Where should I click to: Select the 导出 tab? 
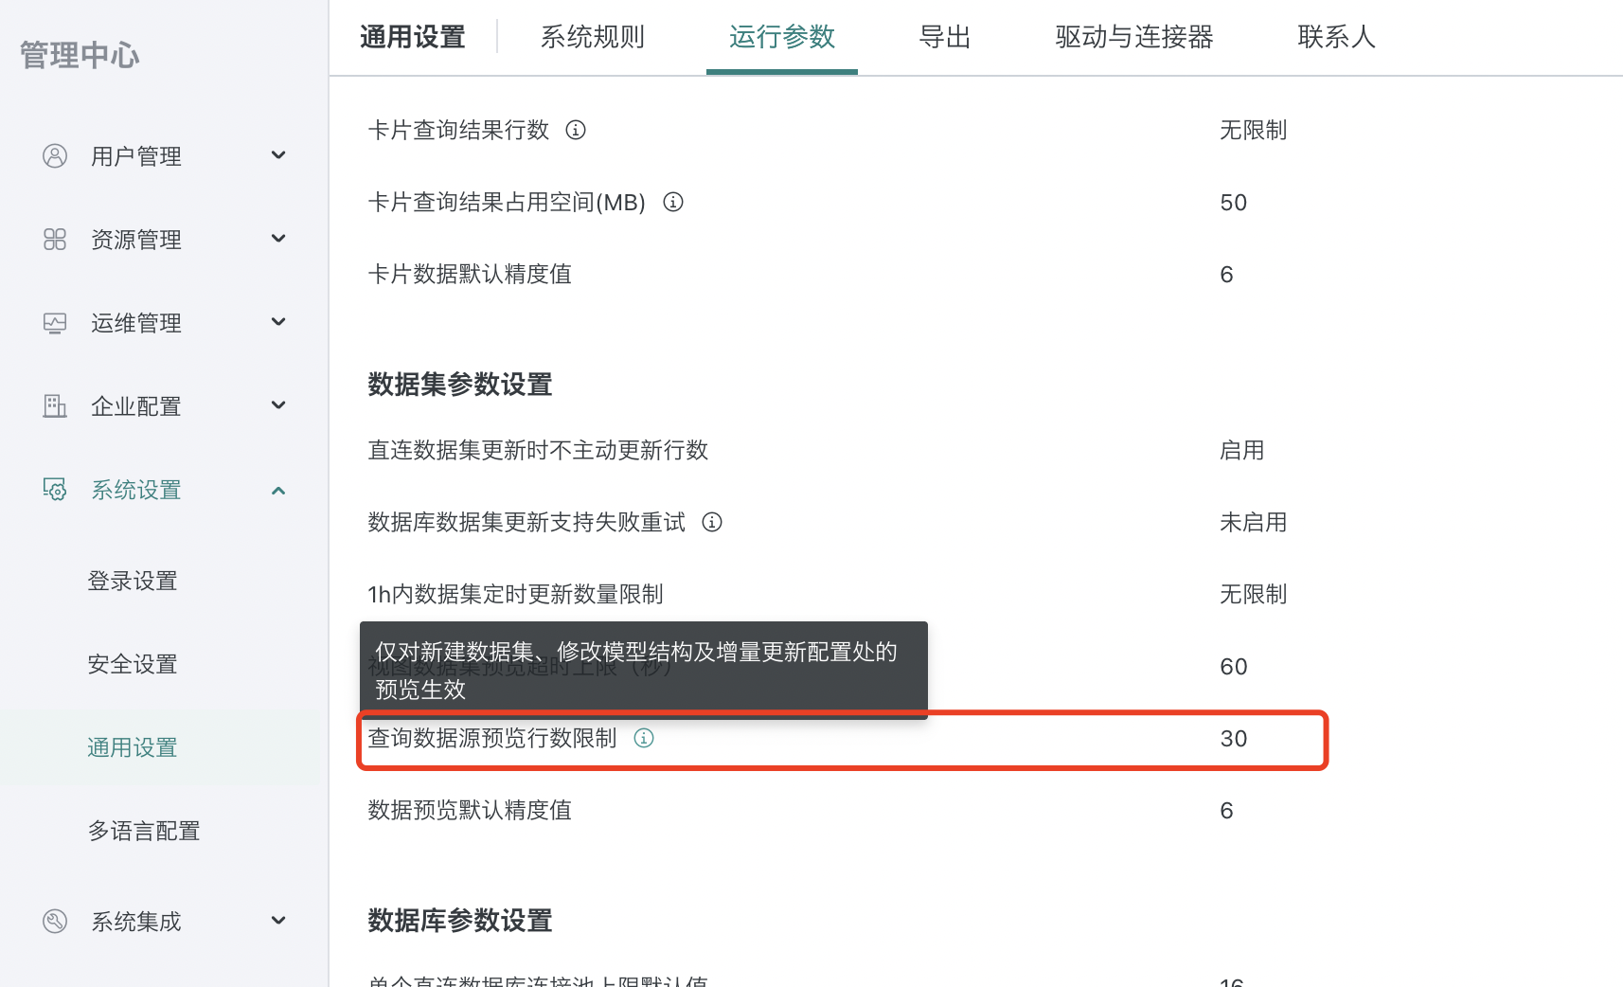(944, 37)
